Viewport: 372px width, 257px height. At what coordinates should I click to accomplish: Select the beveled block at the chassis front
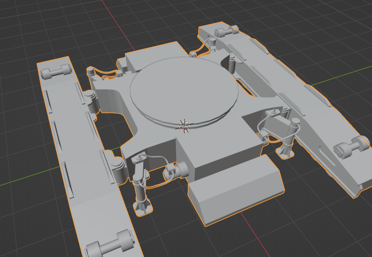pos(236,190)
